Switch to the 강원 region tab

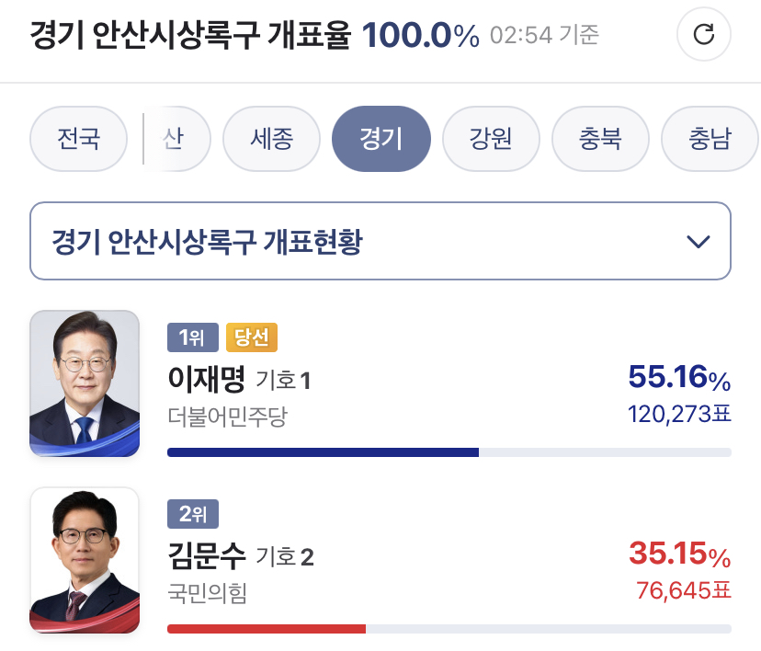tap(490, 140)
